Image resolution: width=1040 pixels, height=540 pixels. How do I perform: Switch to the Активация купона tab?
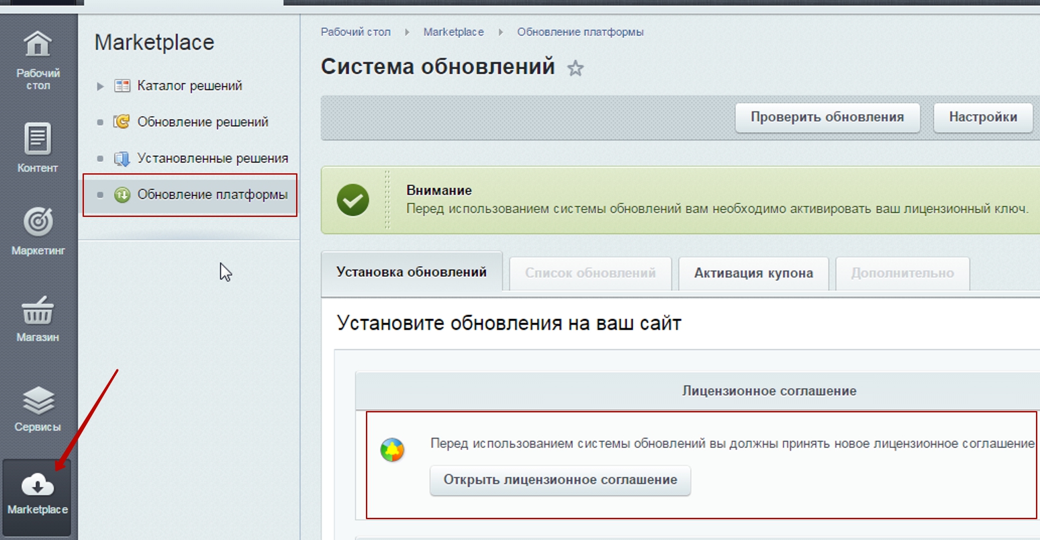coord(753,273)
